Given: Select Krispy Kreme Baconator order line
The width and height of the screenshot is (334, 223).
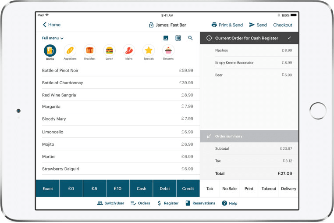Looking at the screenshot, I should pyautogui.click(x=249, y=63).
